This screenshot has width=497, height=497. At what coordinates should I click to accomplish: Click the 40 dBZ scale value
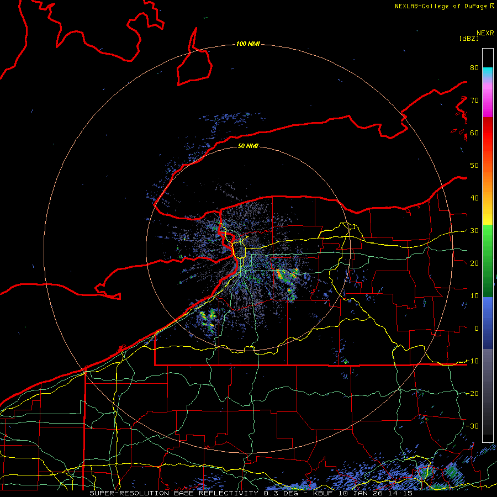474,198
